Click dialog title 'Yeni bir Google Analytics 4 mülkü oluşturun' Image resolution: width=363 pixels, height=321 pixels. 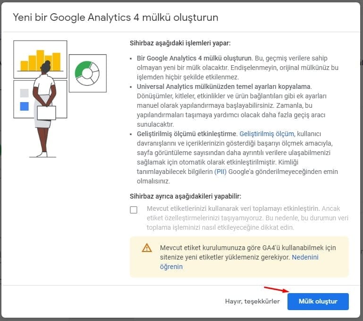tap(116, 17)
